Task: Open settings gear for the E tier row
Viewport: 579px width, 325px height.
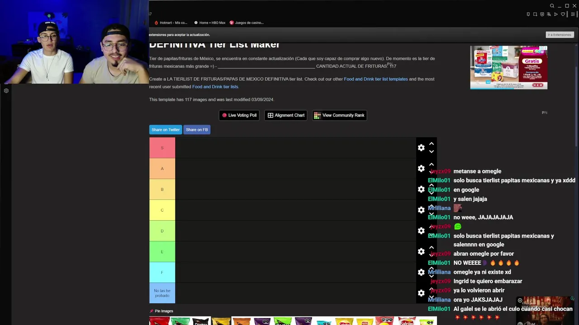Action: click(x=421, y=251)
